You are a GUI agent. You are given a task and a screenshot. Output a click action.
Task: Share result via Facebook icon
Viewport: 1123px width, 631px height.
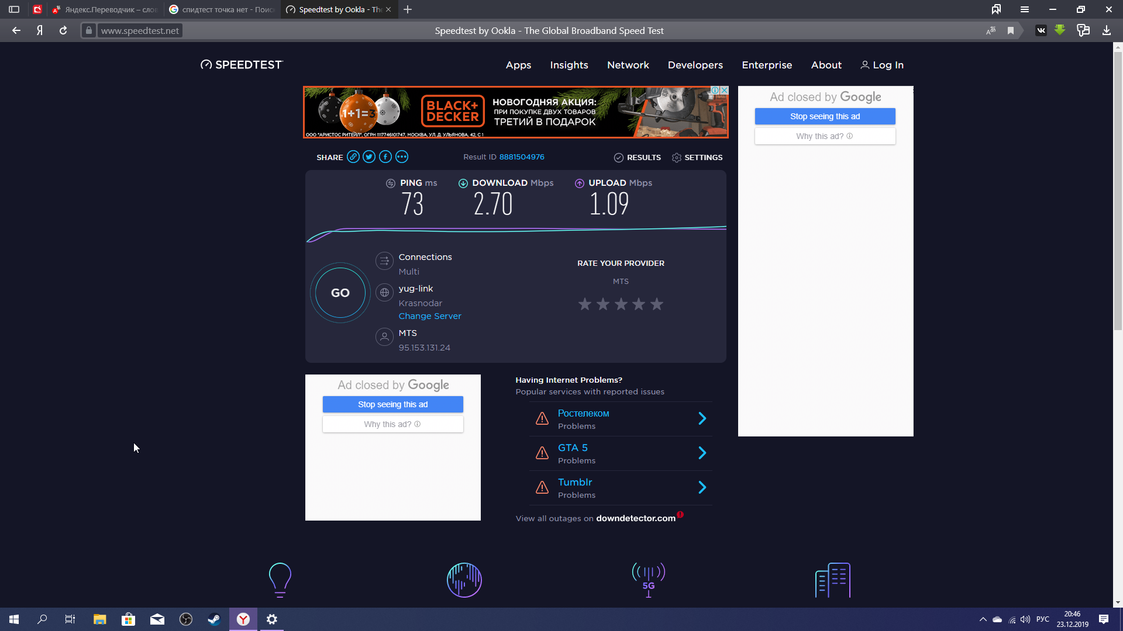pos(385,157)
